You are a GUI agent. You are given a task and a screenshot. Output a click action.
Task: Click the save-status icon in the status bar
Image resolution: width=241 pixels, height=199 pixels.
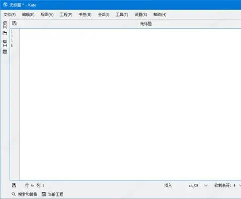tap(14, 185)
